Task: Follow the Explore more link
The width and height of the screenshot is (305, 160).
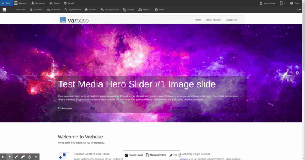Action: pos(65,108)
